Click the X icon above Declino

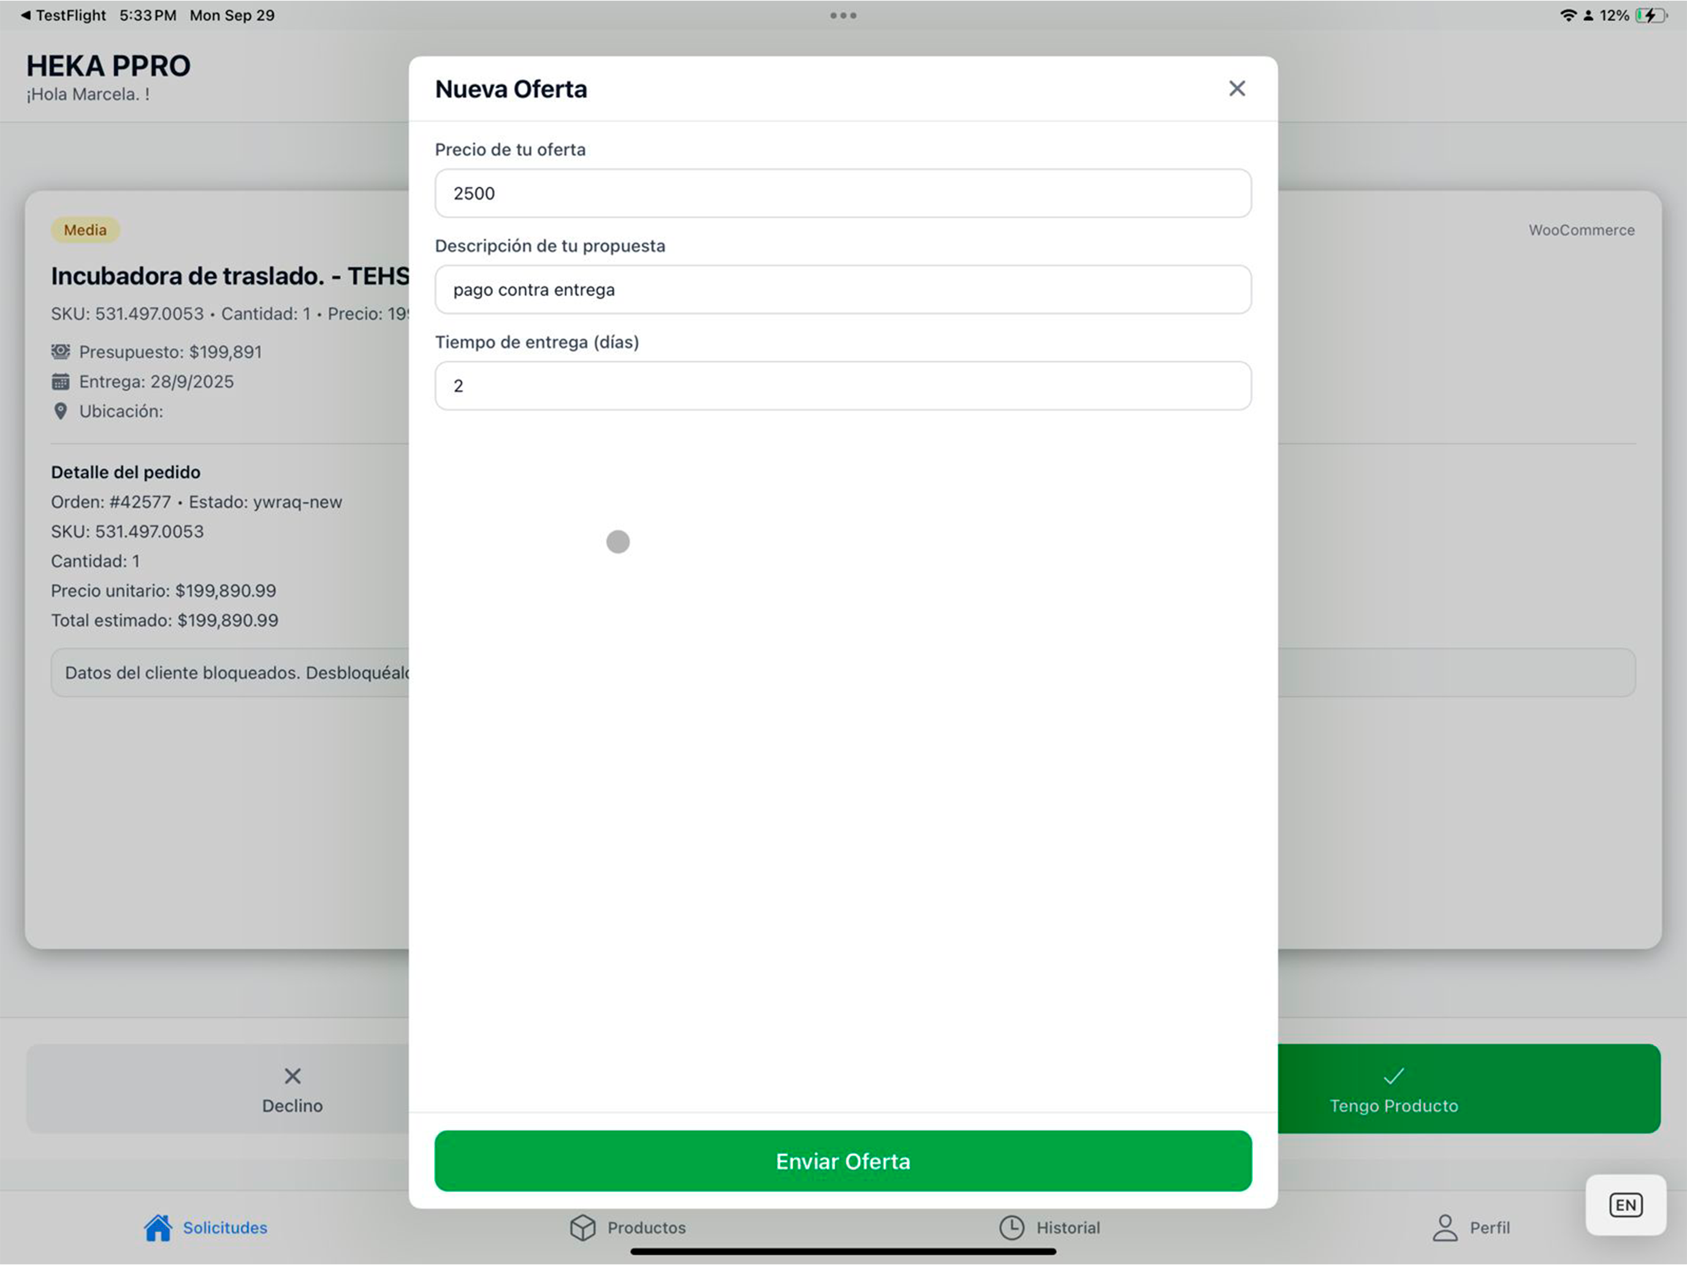pyautogui.click(x=292, y=1076)
